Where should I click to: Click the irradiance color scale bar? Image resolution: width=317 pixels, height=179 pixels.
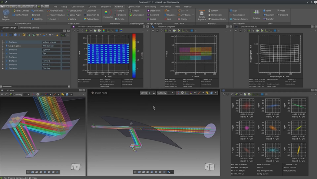(x=134, y=55)
